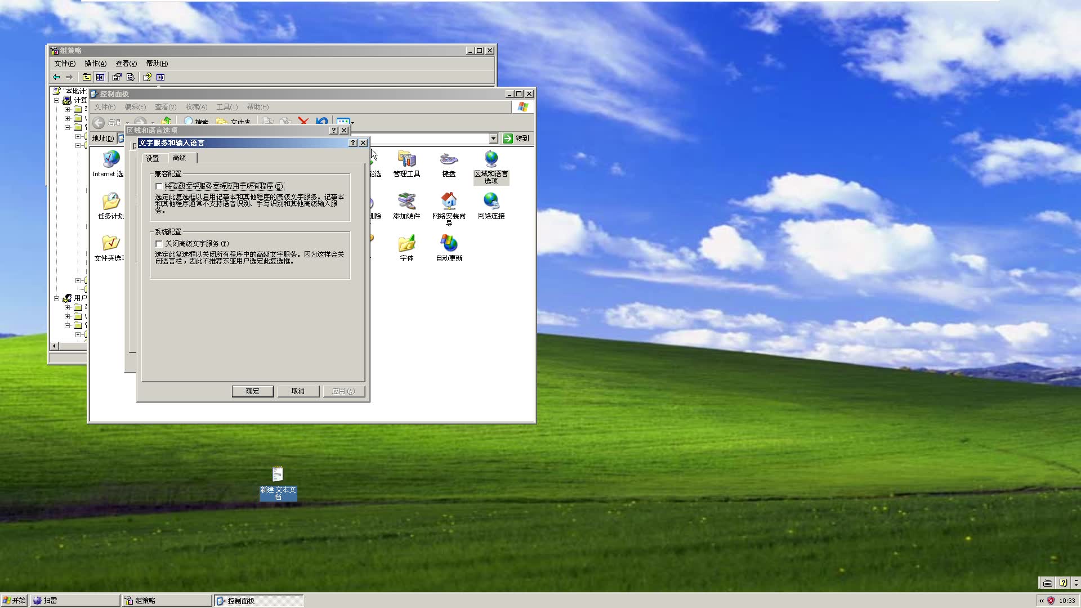Open the 管理工具 (Administrative Tools) icon
The image size is (1081, 608).
407,160
